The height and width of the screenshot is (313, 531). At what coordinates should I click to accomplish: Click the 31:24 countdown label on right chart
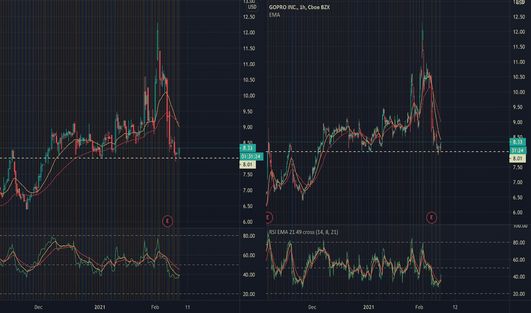point(517,150)
